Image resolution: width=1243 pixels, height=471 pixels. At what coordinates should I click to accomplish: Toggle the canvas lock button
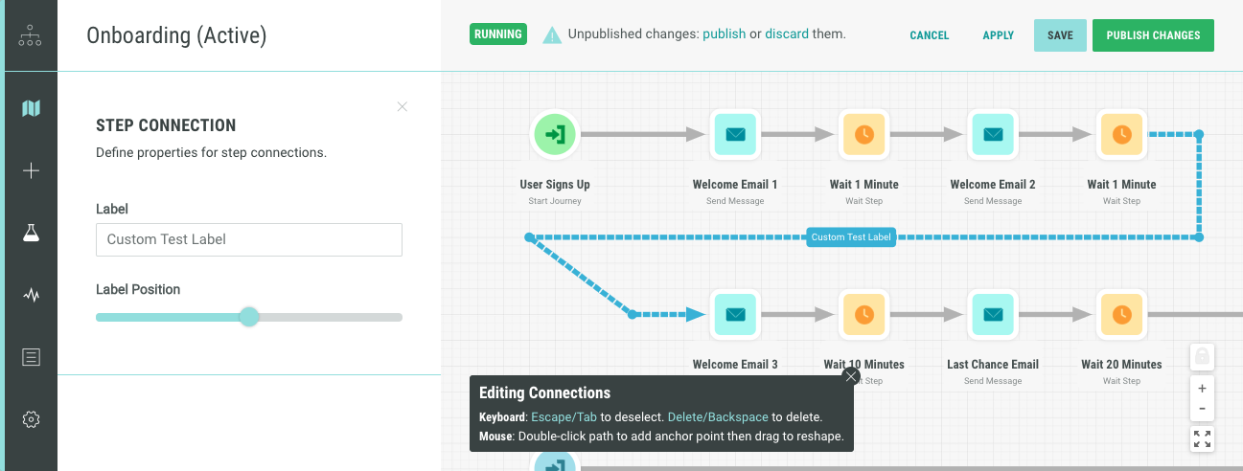[x=1202, y=357]
